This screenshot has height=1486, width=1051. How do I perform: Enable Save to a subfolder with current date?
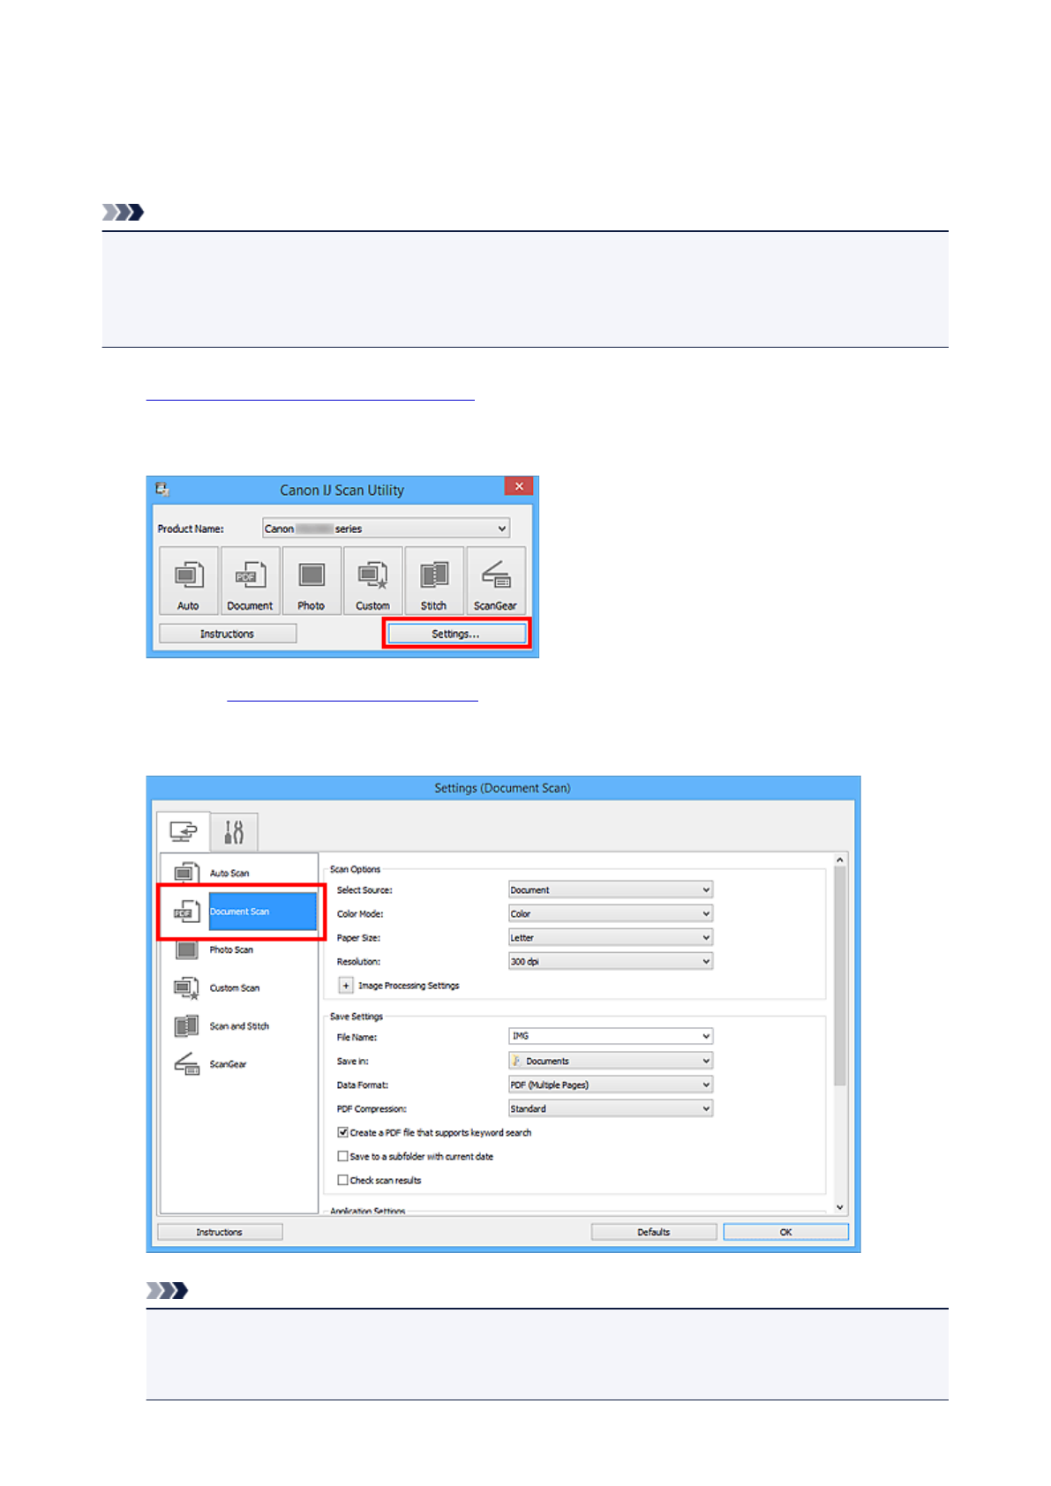pos(343,1156)
